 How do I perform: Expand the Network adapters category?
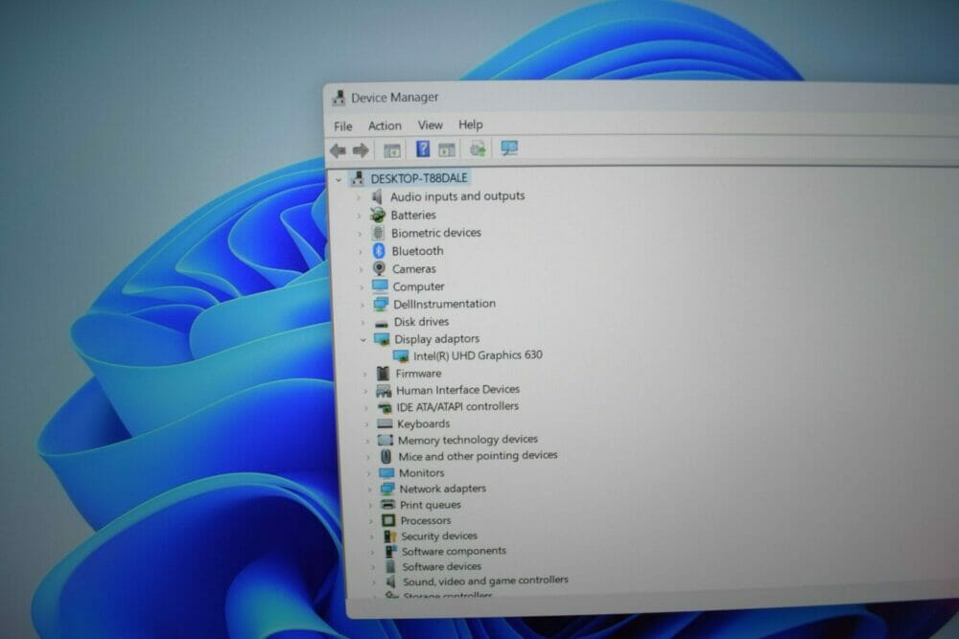click(369, 490)
